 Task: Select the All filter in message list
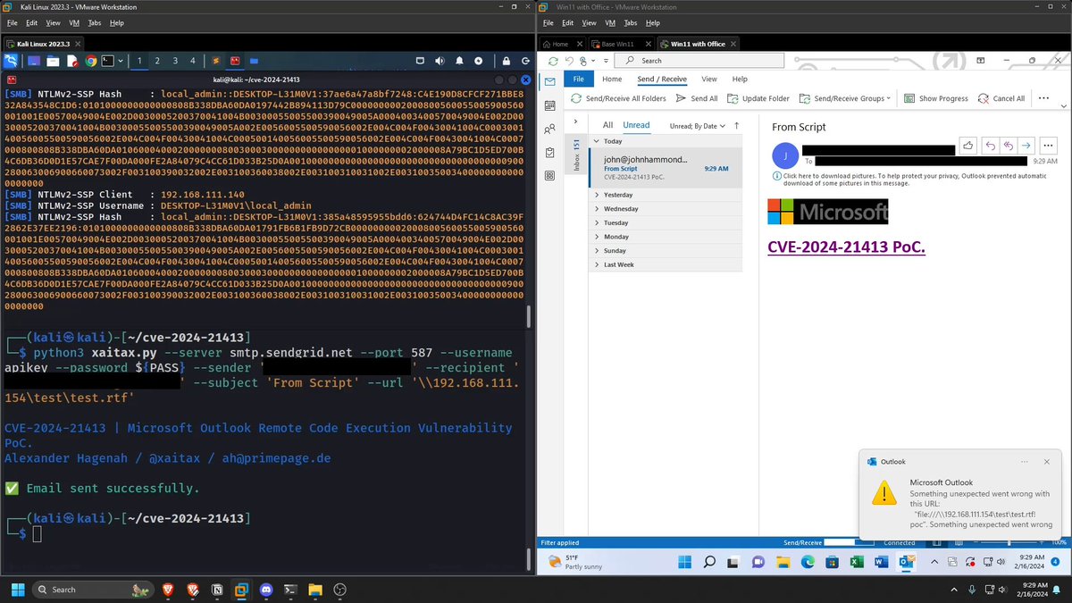tap(607, 125)
